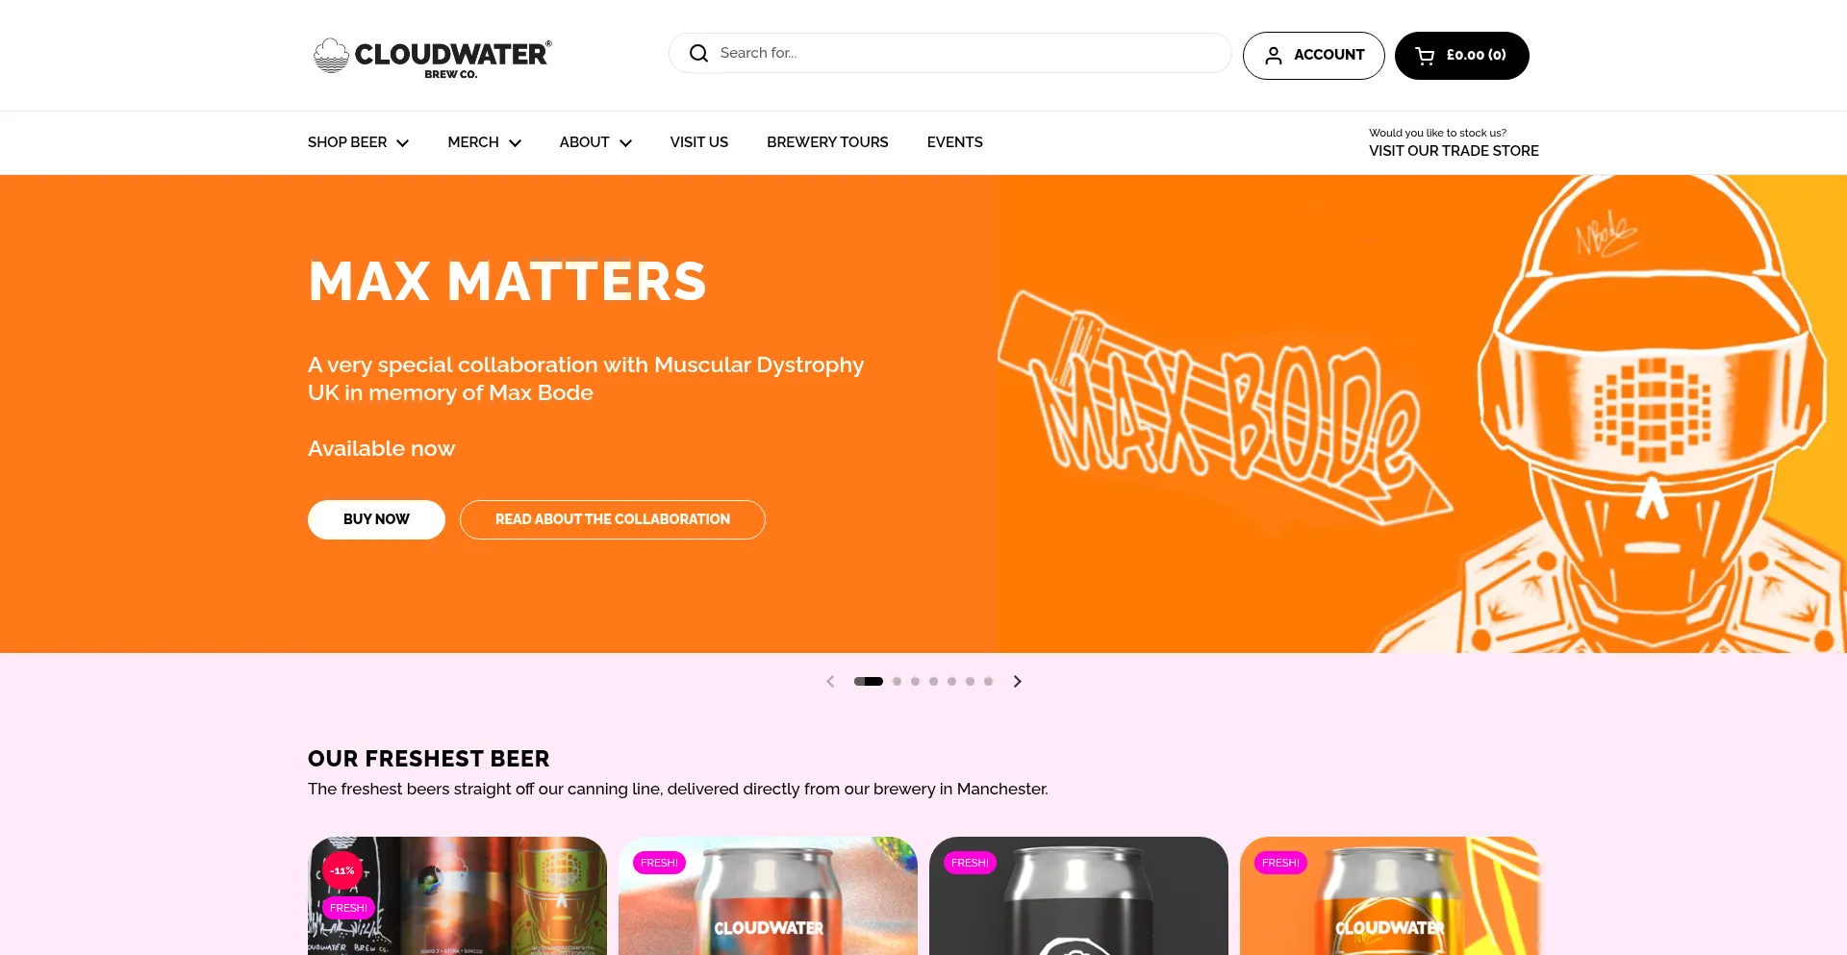Go to previous slide arrow
This screenshot has height=955, width=1847.
(x=830, y=681)
